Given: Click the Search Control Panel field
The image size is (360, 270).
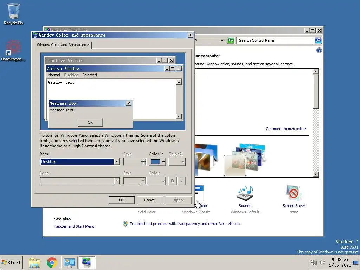Looking at the screenshot, I should 276,40.
